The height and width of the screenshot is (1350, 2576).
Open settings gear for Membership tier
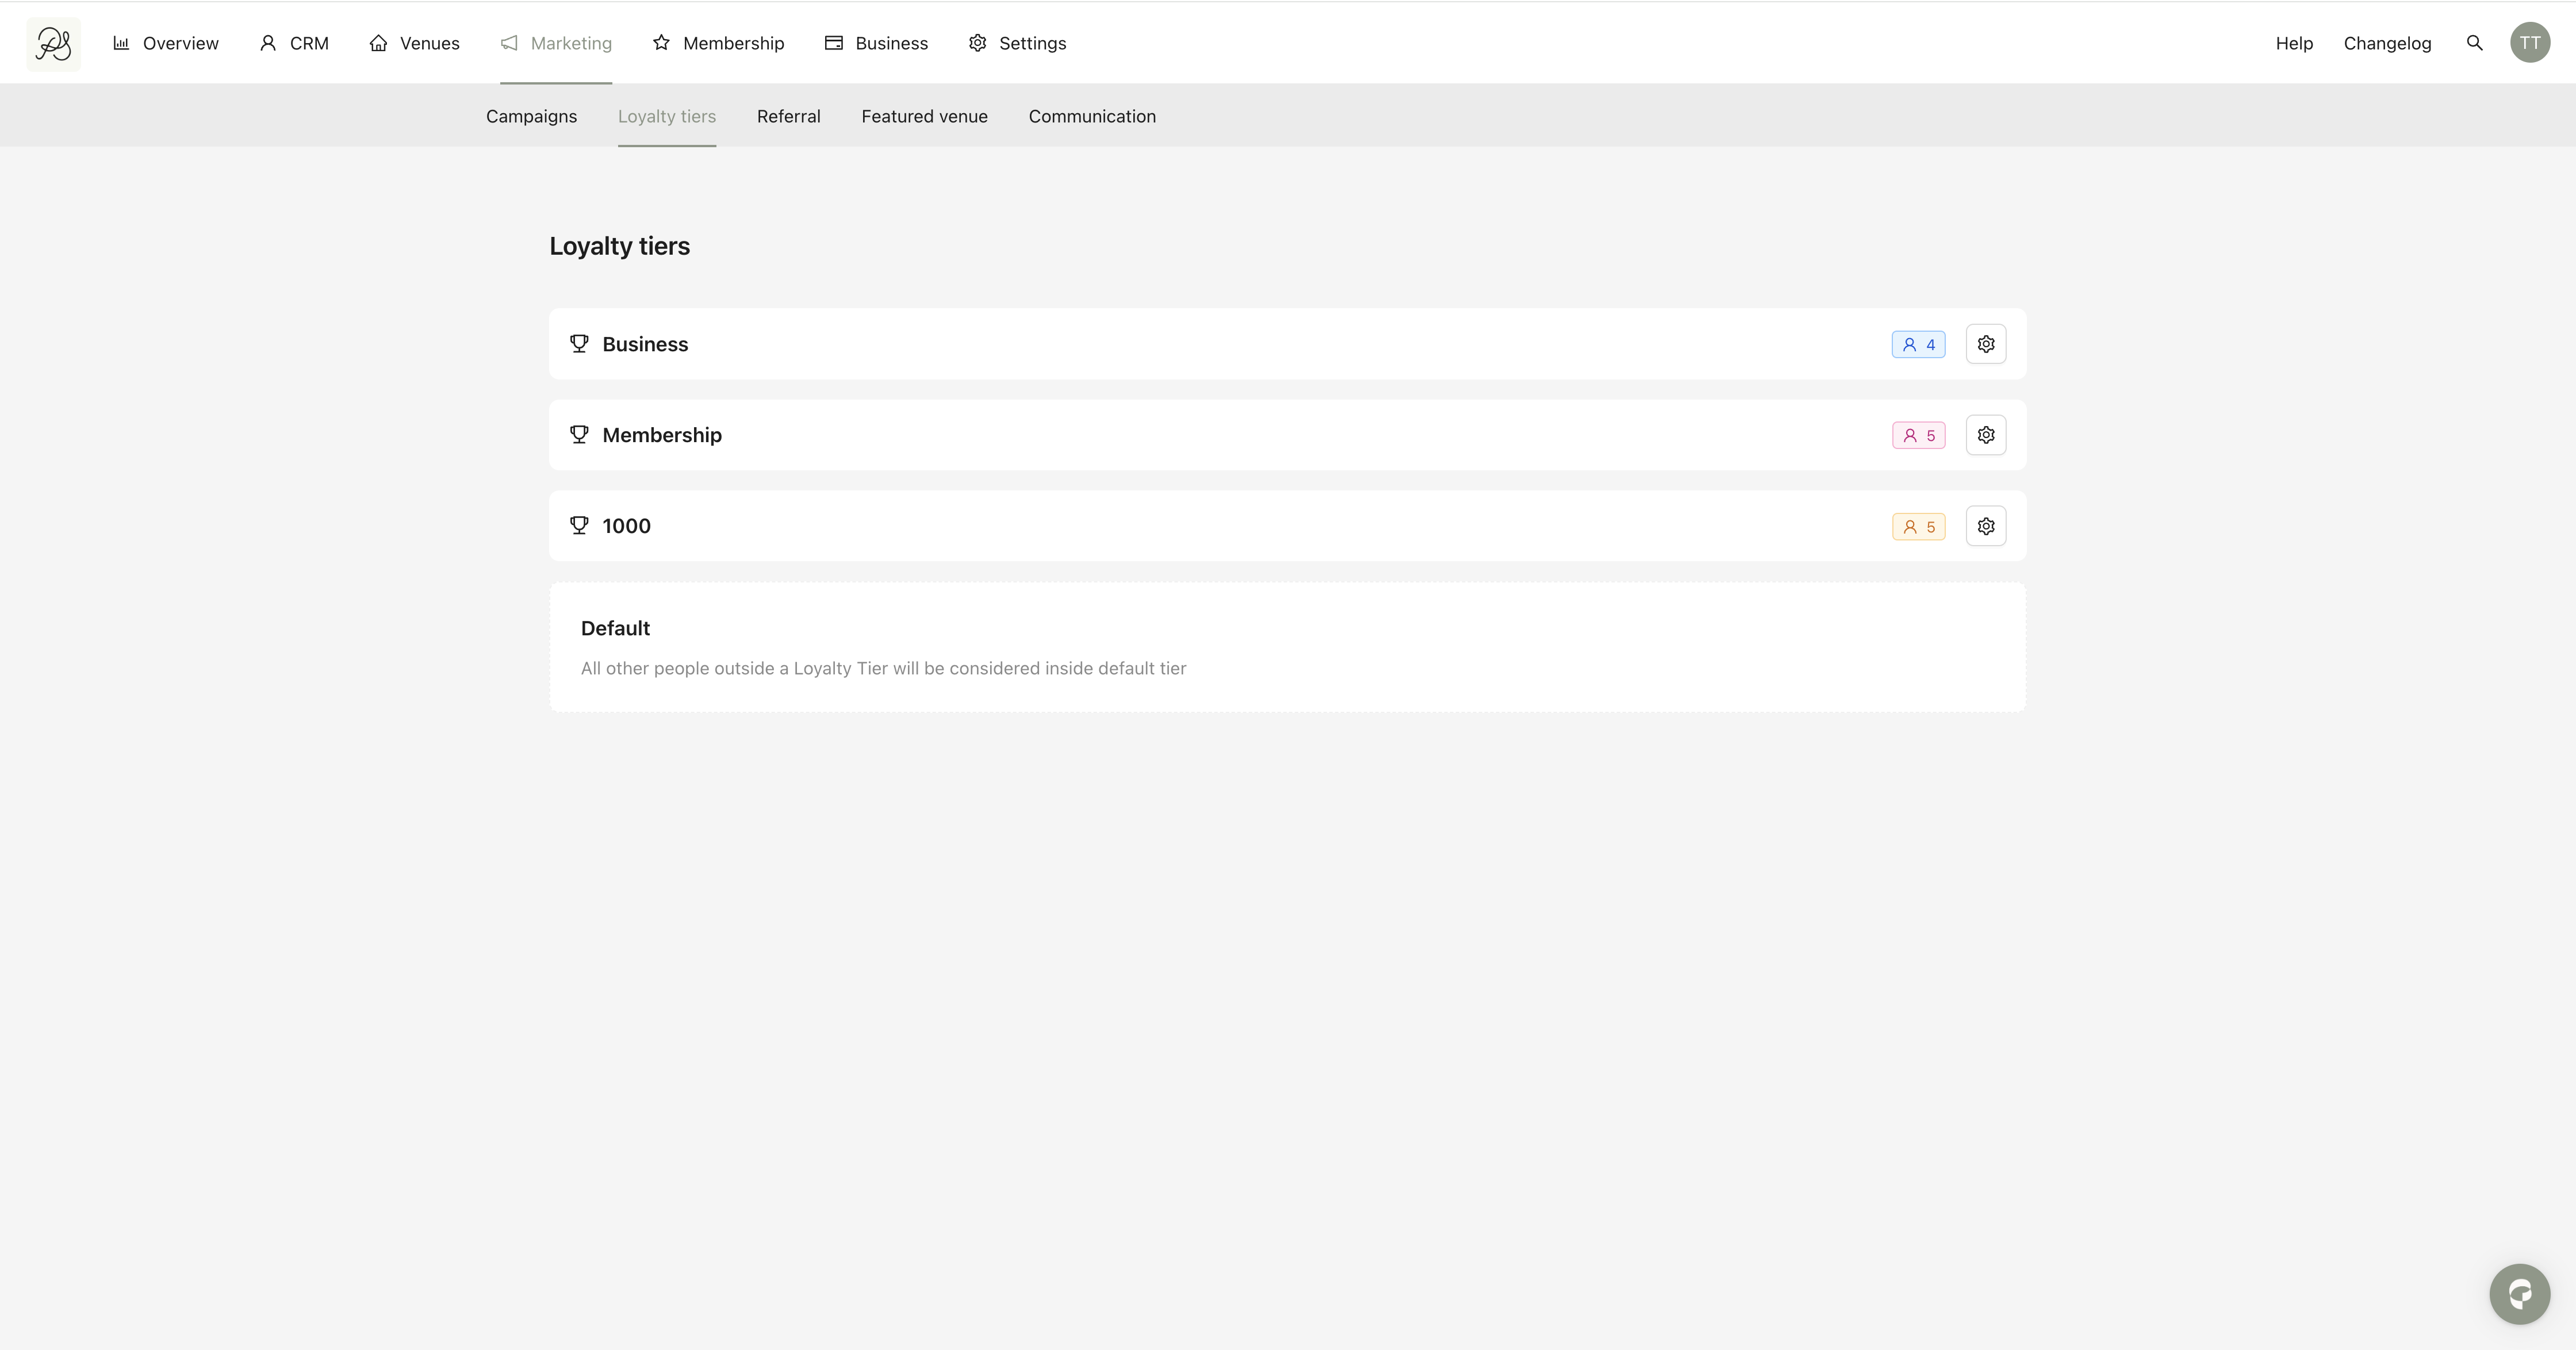click(x=1985, y=435)
